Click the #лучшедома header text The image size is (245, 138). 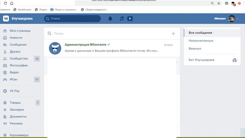22,19
